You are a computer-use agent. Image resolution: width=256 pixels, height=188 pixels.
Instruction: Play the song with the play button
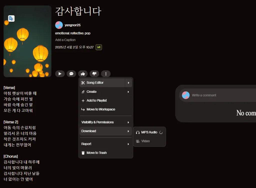(60, 74)
